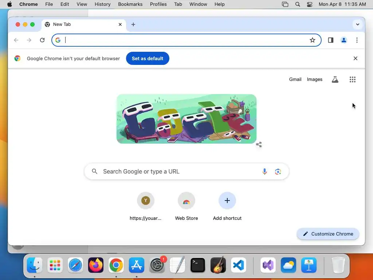Click the Search Google or type a URL box
The height and width of the screenshot is (280, 373).
(x=186, y=171)
